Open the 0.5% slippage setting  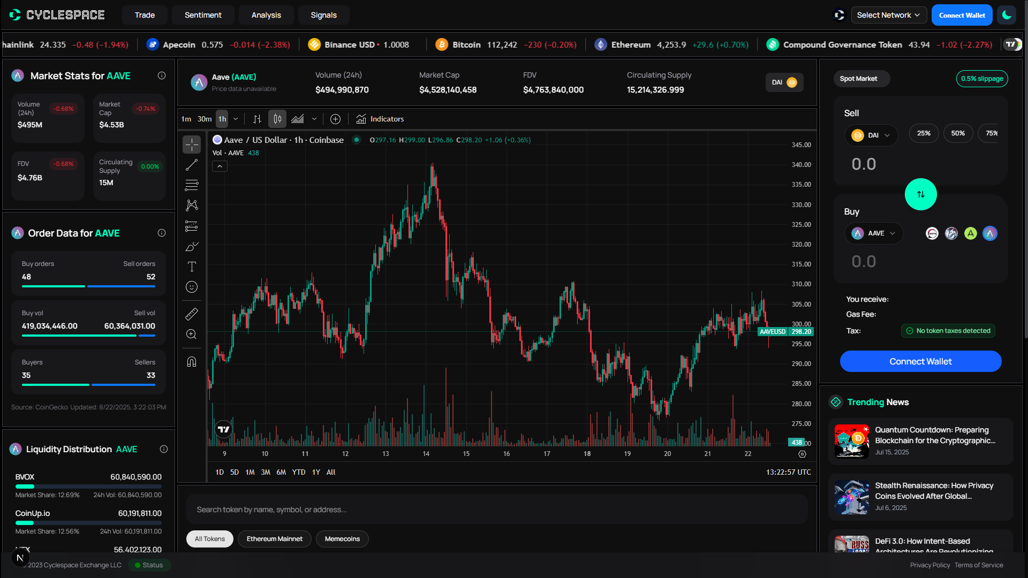point(982,79)
